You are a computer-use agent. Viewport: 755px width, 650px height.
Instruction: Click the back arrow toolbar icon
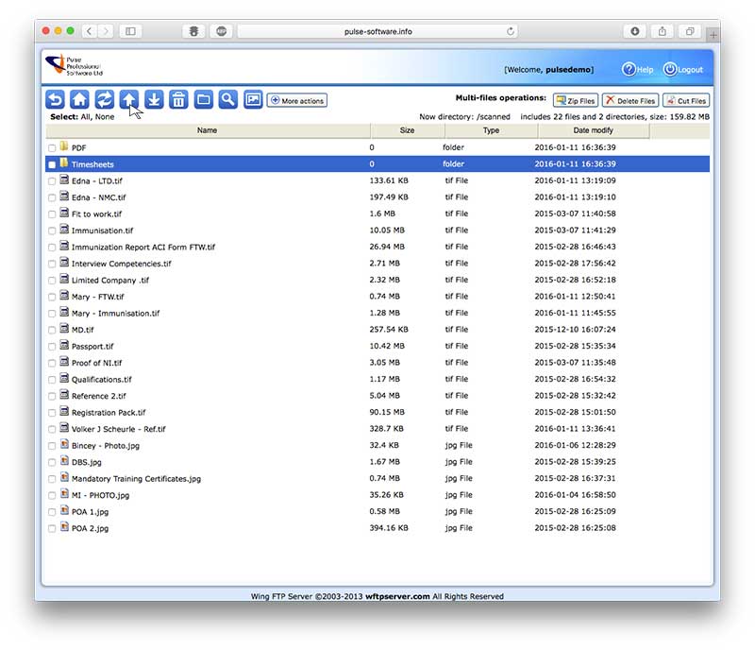point(55,100)
